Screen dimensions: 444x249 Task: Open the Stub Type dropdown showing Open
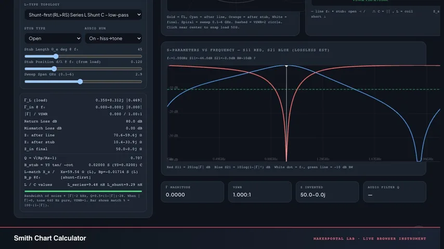[x=53, y=38]
